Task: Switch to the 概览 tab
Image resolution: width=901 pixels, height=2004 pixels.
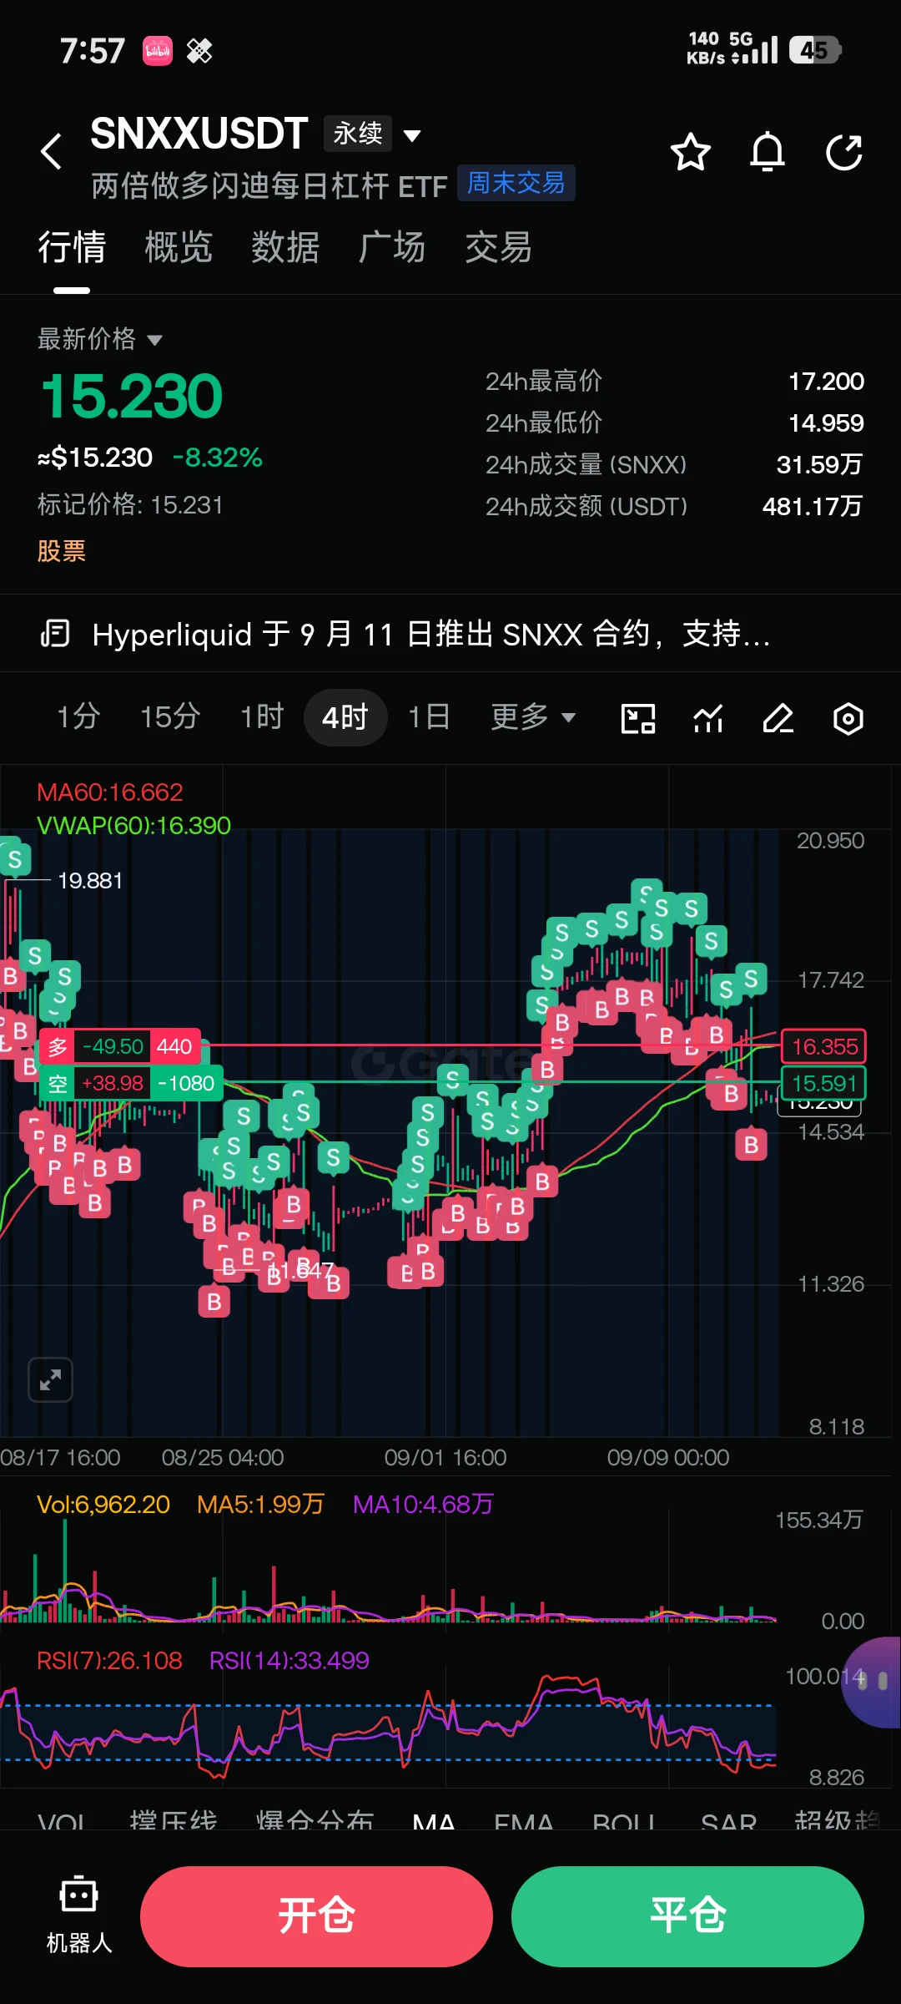Action: (x=179, y=247)
